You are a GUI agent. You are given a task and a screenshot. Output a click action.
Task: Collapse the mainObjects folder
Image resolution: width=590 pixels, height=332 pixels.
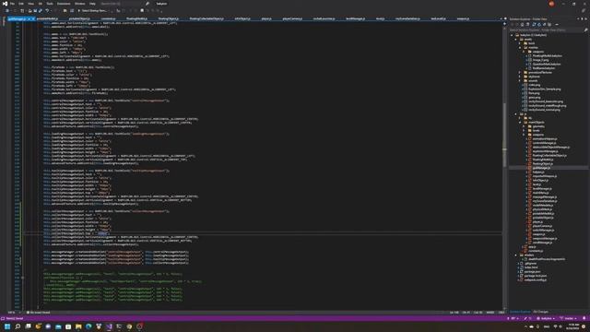pos(520,122)
